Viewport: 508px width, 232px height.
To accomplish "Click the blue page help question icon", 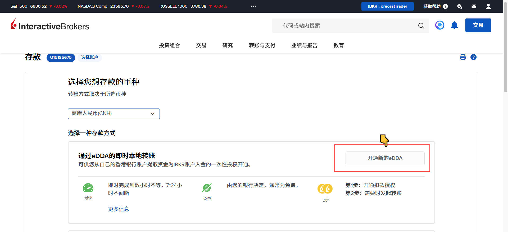I will coord(473,57).
